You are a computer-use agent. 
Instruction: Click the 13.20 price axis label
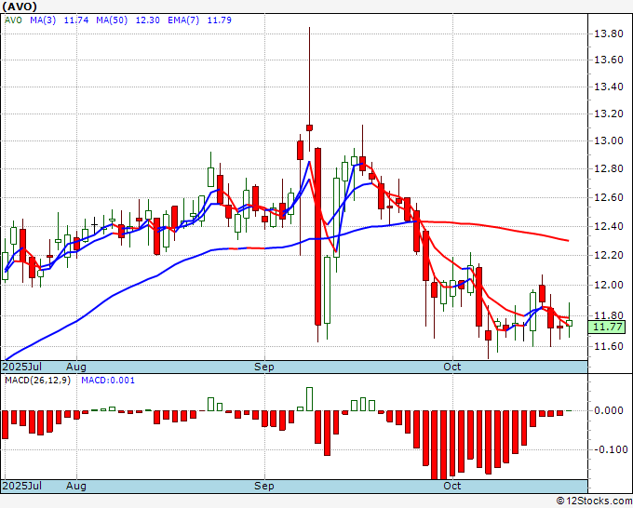(x=609, y=114)
